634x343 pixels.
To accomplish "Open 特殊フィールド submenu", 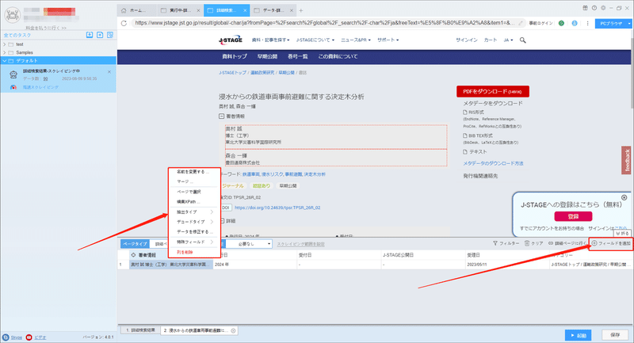I will point(194,242).
